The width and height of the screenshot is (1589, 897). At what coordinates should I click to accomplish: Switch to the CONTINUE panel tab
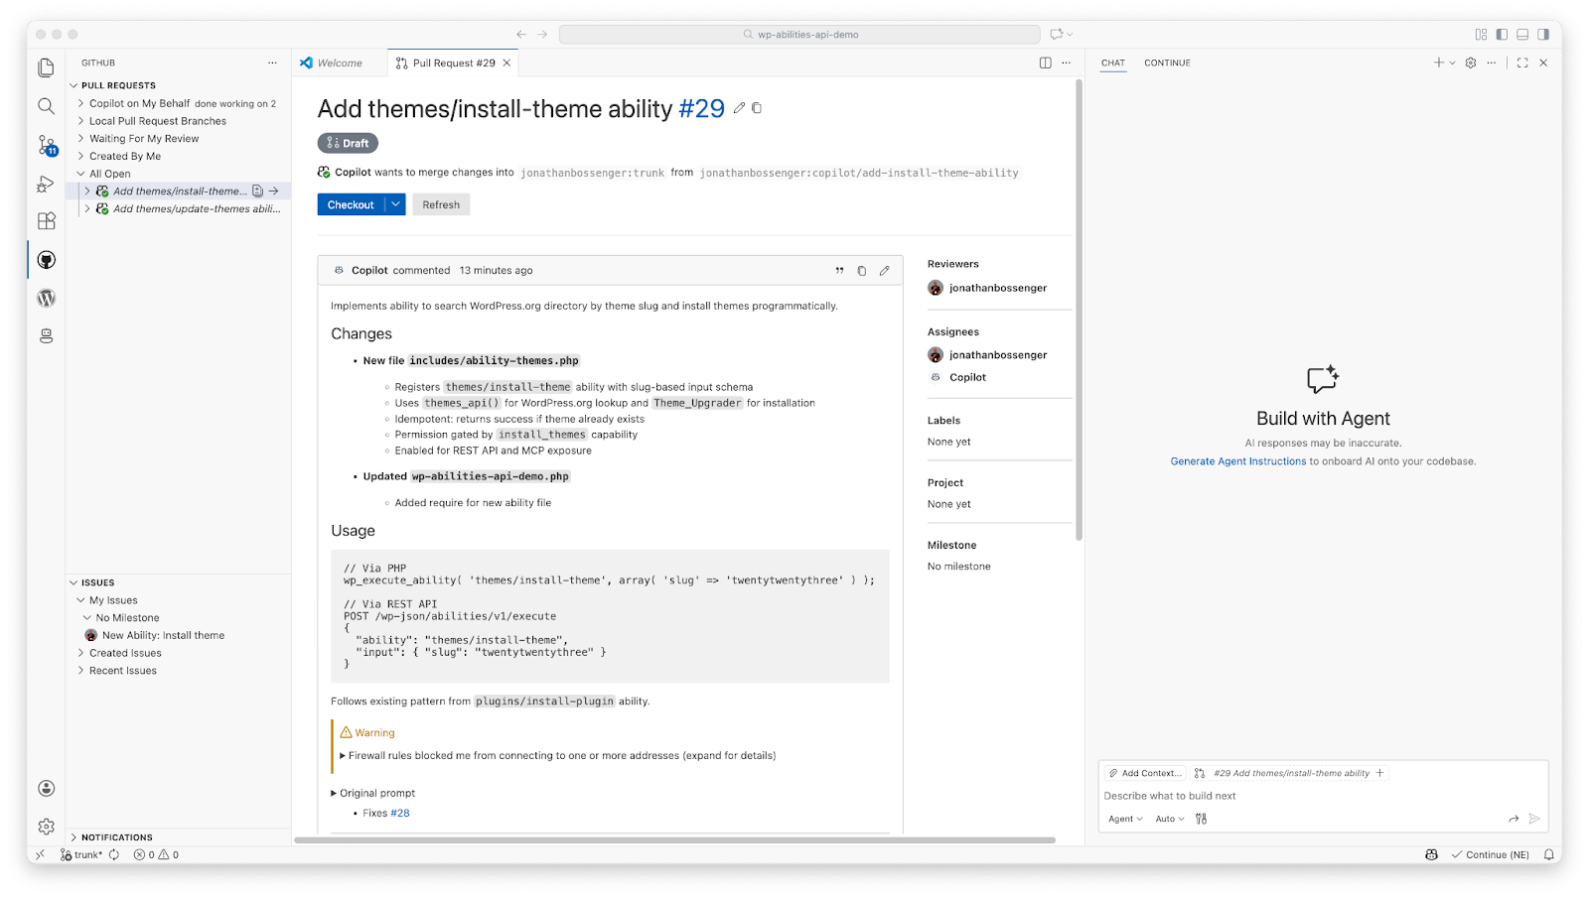pyautogui.click(x=1167, y=64)
